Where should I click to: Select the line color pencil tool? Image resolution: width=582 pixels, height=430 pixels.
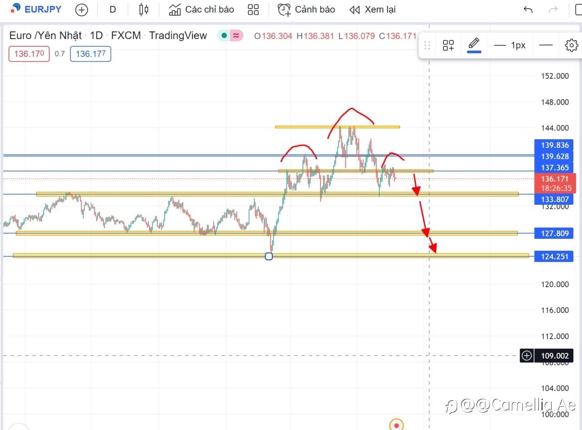(474, 45)
